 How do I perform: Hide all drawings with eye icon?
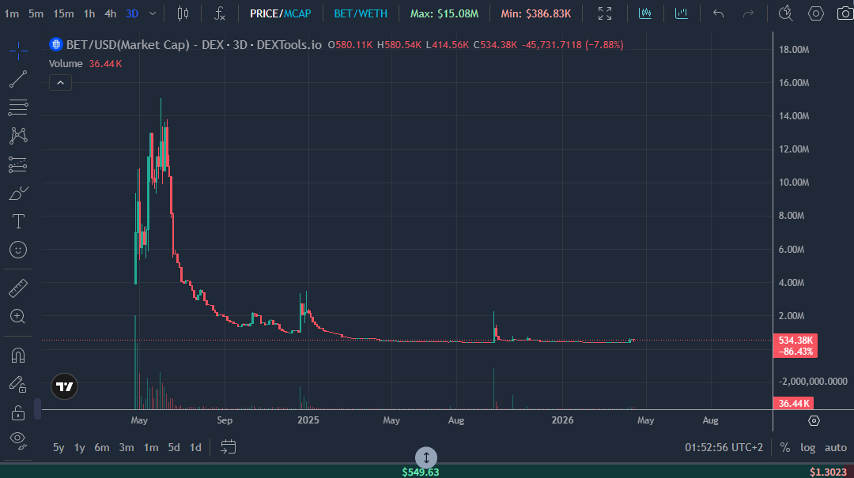[x=18, y=440]
